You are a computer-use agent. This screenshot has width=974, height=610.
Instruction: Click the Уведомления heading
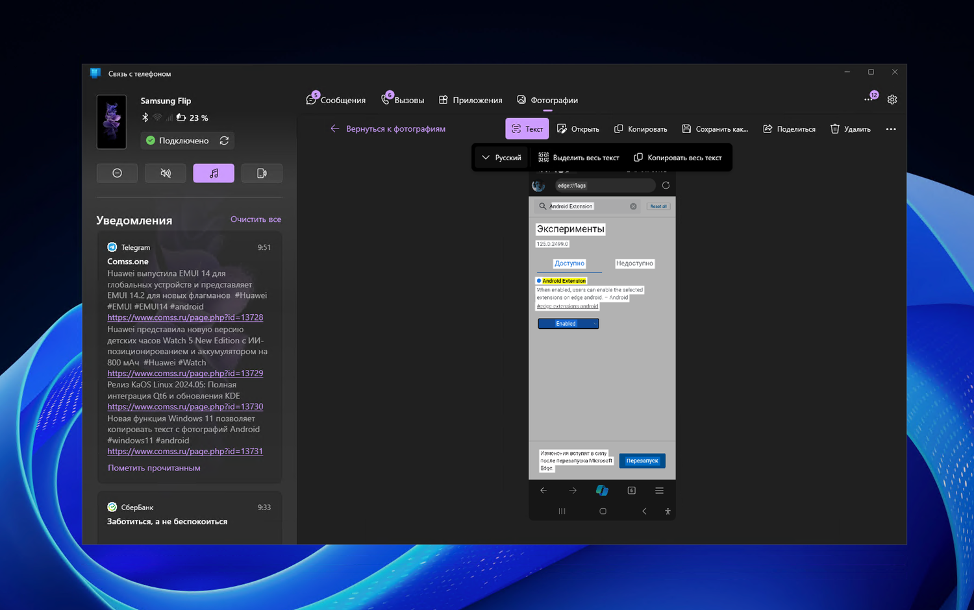[134, 220]
